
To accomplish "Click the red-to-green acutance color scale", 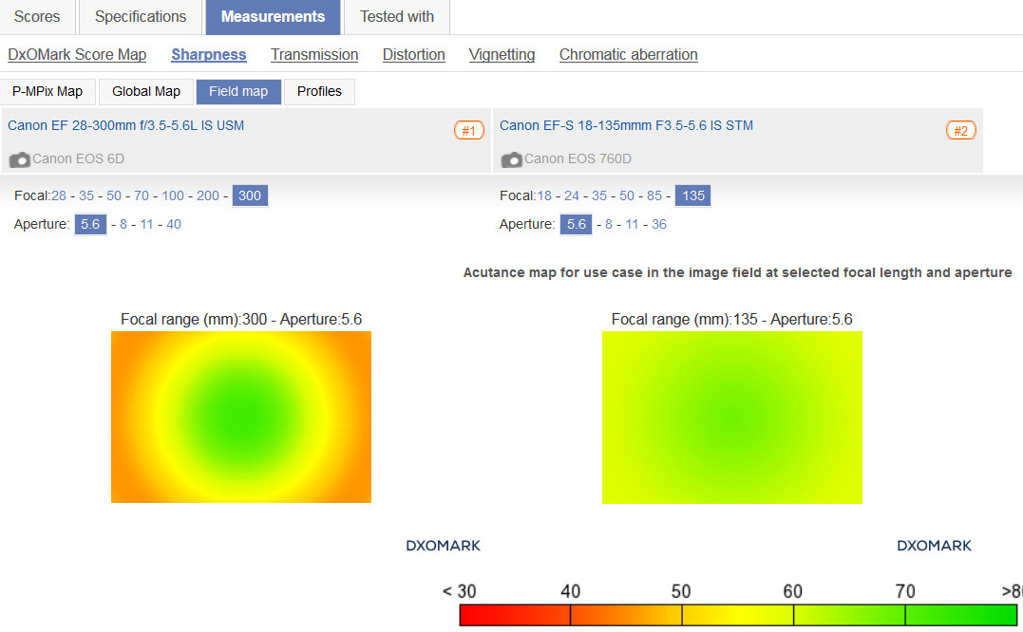I will pos(739,615).
